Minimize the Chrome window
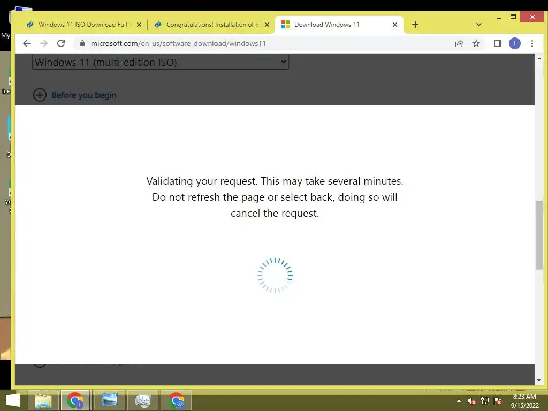The height and width of the screenshot is (411, 548). (499, 17)
